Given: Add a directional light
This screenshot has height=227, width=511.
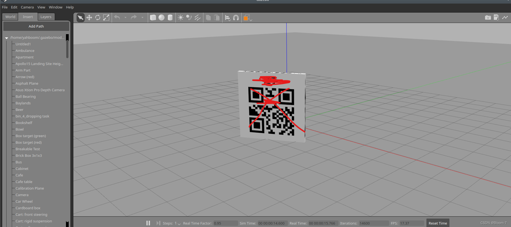Looking at the screenshot, I should click(198, 18).
